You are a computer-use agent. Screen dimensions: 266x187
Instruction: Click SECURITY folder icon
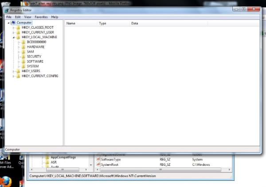click(x=23, y=57)
